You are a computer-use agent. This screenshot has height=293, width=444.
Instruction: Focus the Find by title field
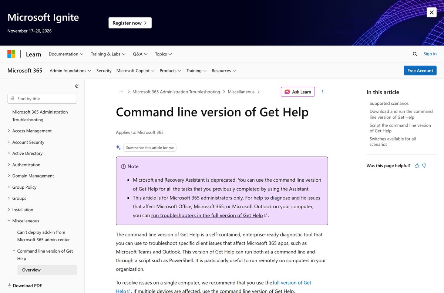42,98
